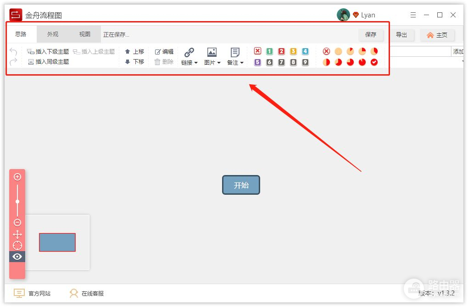
Task: Click the navigator thumbnail blue rectangle
Action: click(x=57, y=242)
